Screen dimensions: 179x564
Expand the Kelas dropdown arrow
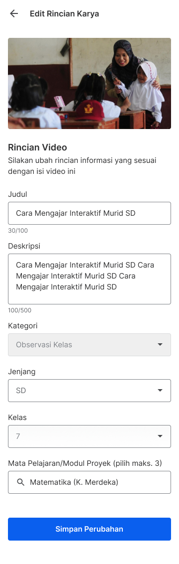click(x=160, y=436)
